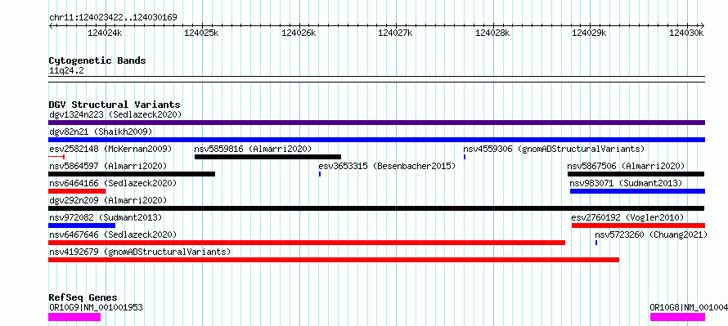Screen dimensions: 728x326
Task: Click the long red nsv6467646 bar
Action: (307, 243)
